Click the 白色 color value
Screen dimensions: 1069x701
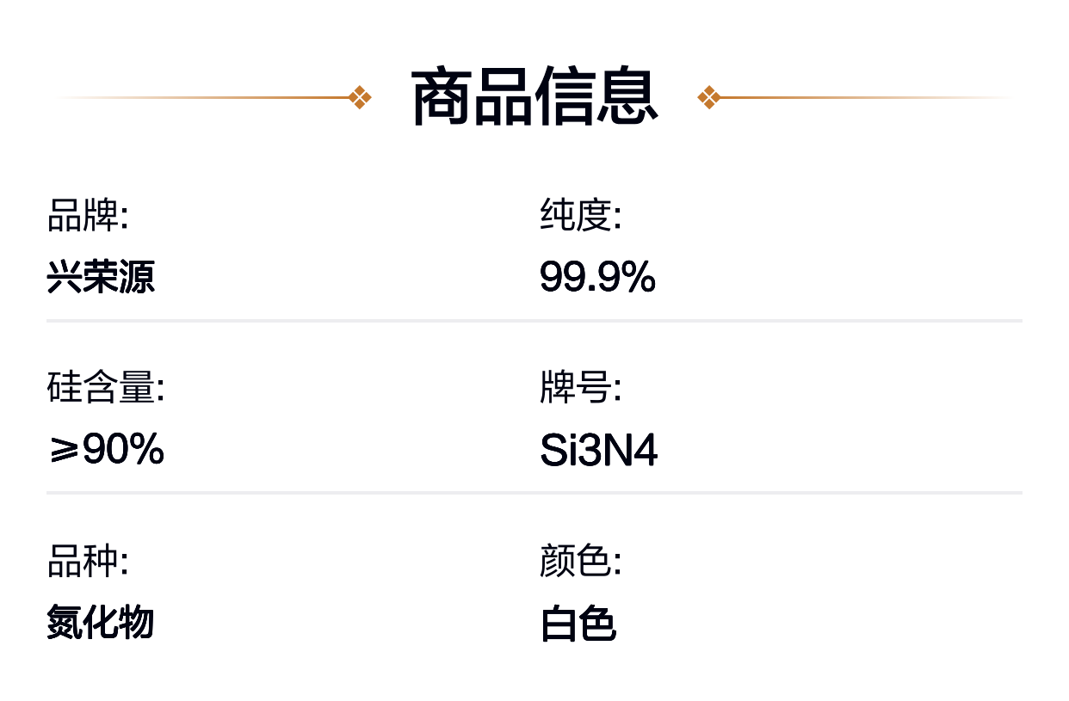coord(578,624)
